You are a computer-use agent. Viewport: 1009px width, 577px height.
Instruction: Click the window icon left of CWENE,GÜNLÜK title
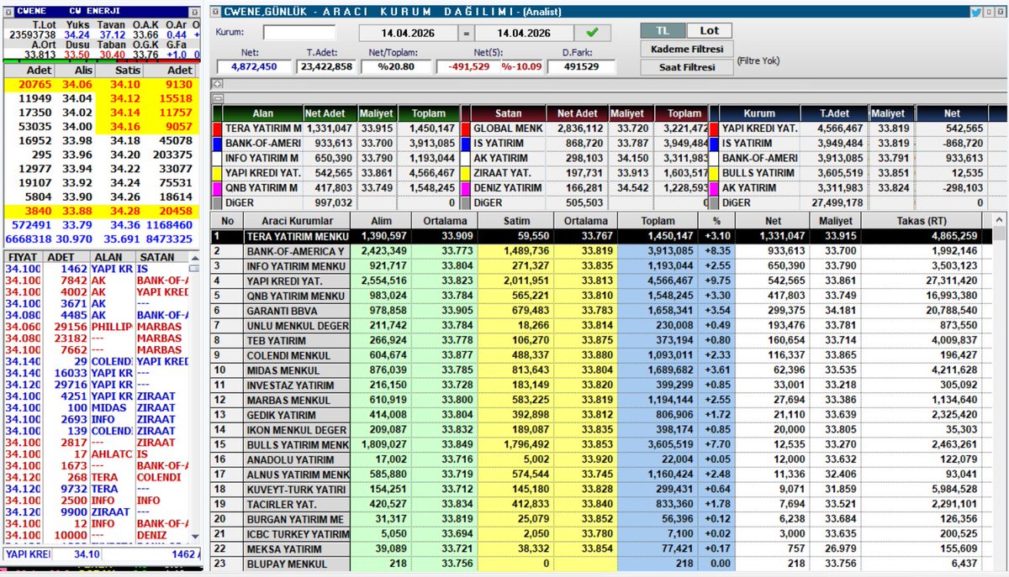[215, 12]
